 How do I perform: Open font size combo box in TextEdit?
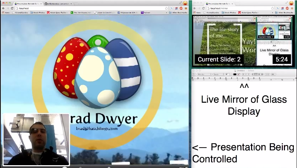pos(229,74)
